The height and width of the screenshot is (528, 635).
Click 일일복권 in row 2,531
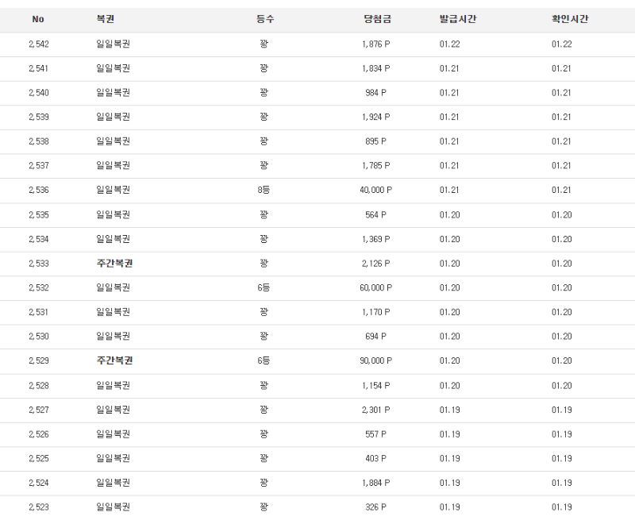tap(113, 312)
